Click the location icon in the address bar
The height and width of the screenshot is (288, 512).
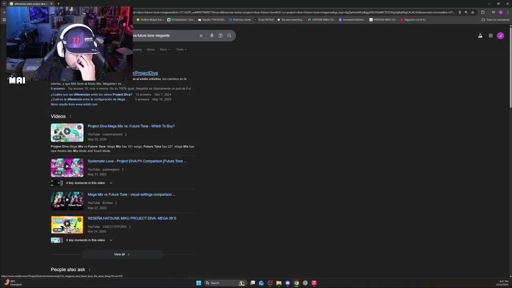[x=460, y=12]
